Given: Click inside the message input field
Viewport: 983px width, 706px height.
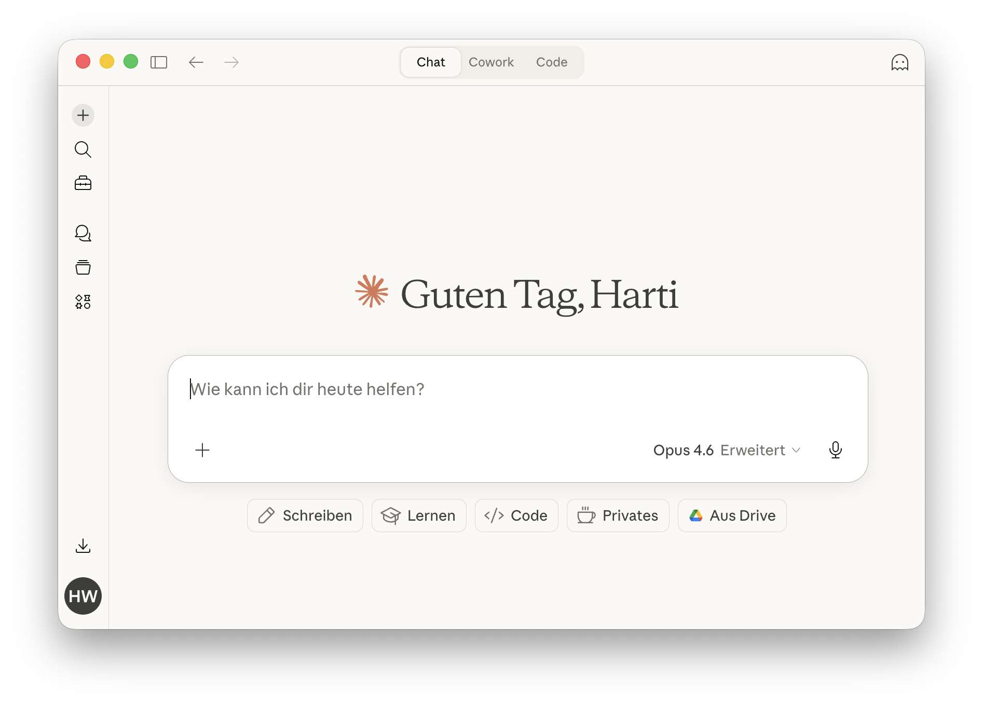Looking at the screenshot, I should coord(467,389).
